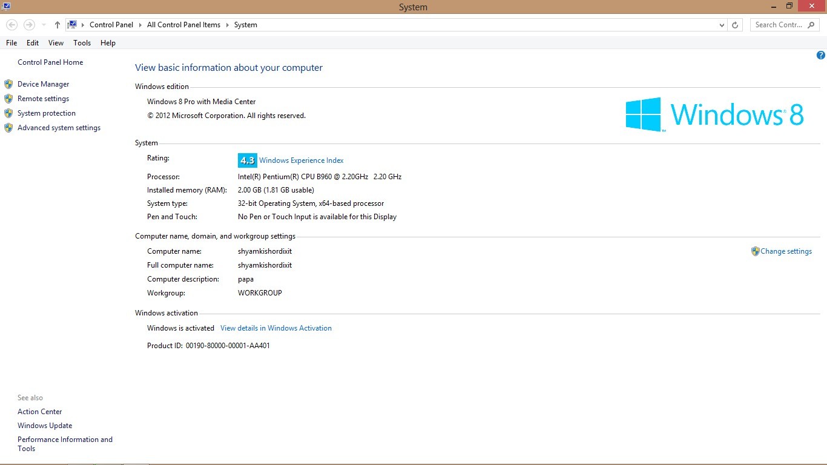Image resolution: width=827 pixels, height=465 pixels.
Task: Click the Change settings shield icon
Action: click(x=755, y=251)
